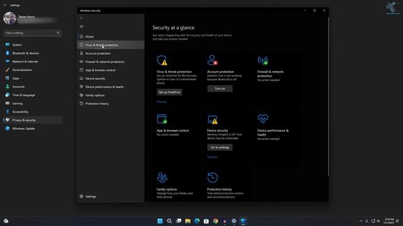The image size is (403, 226).
Task: Click the back arrow in Windows Security
Action: tap(81, 18)
